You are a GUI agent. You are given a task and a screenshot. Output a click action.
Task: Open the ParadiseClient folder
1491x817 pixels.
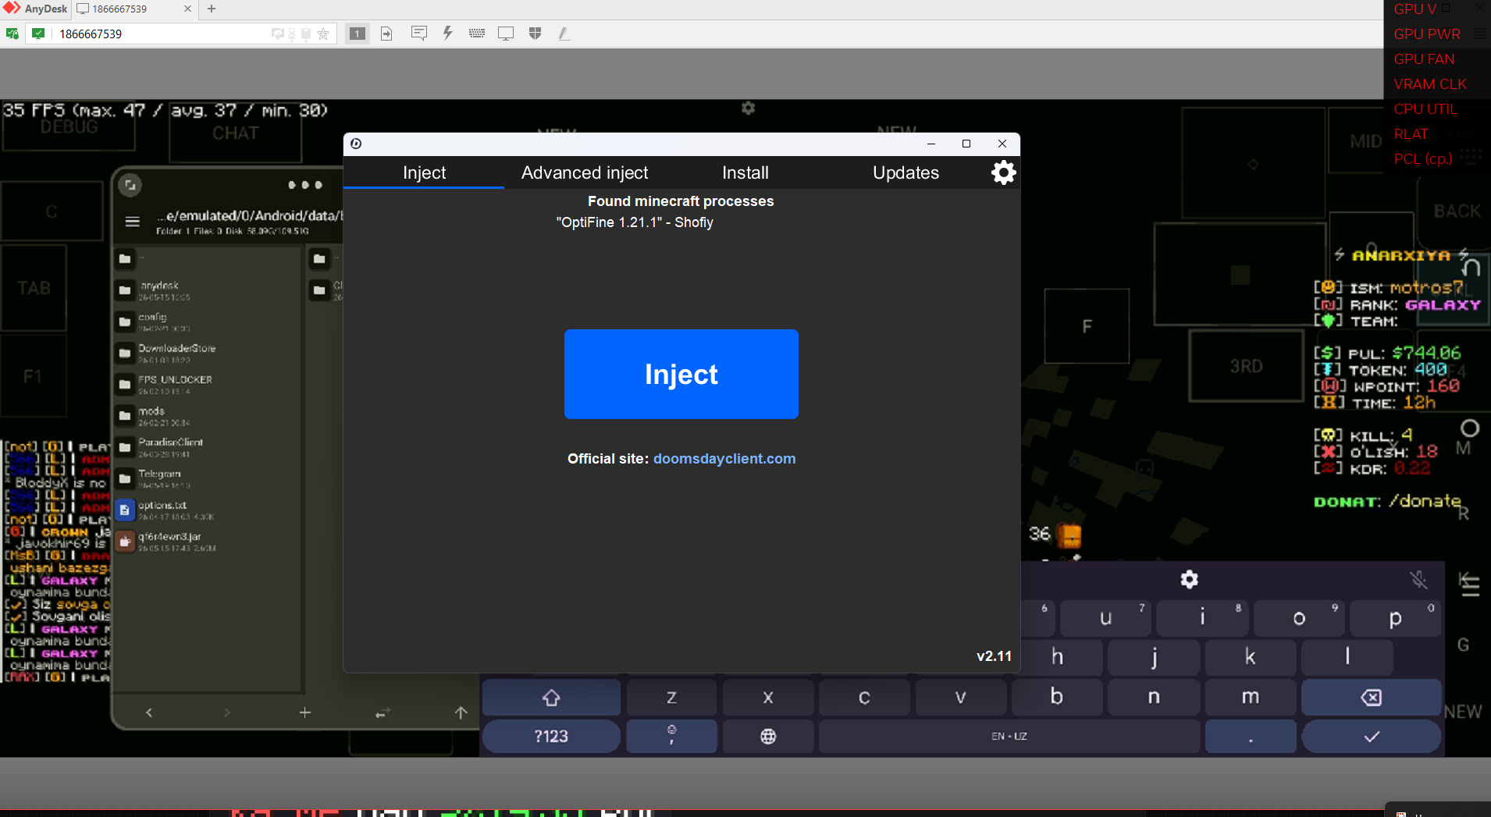click(x=207, y=446)
